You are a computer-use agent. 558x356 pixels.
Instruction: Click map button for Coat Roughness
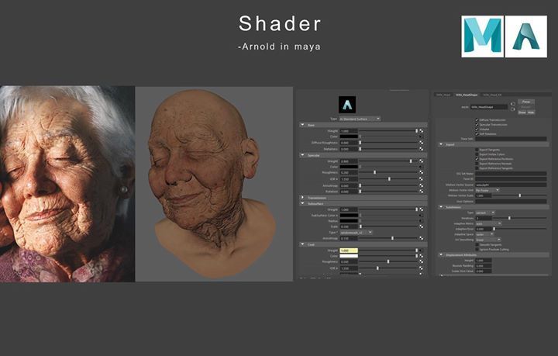point(422,261)
